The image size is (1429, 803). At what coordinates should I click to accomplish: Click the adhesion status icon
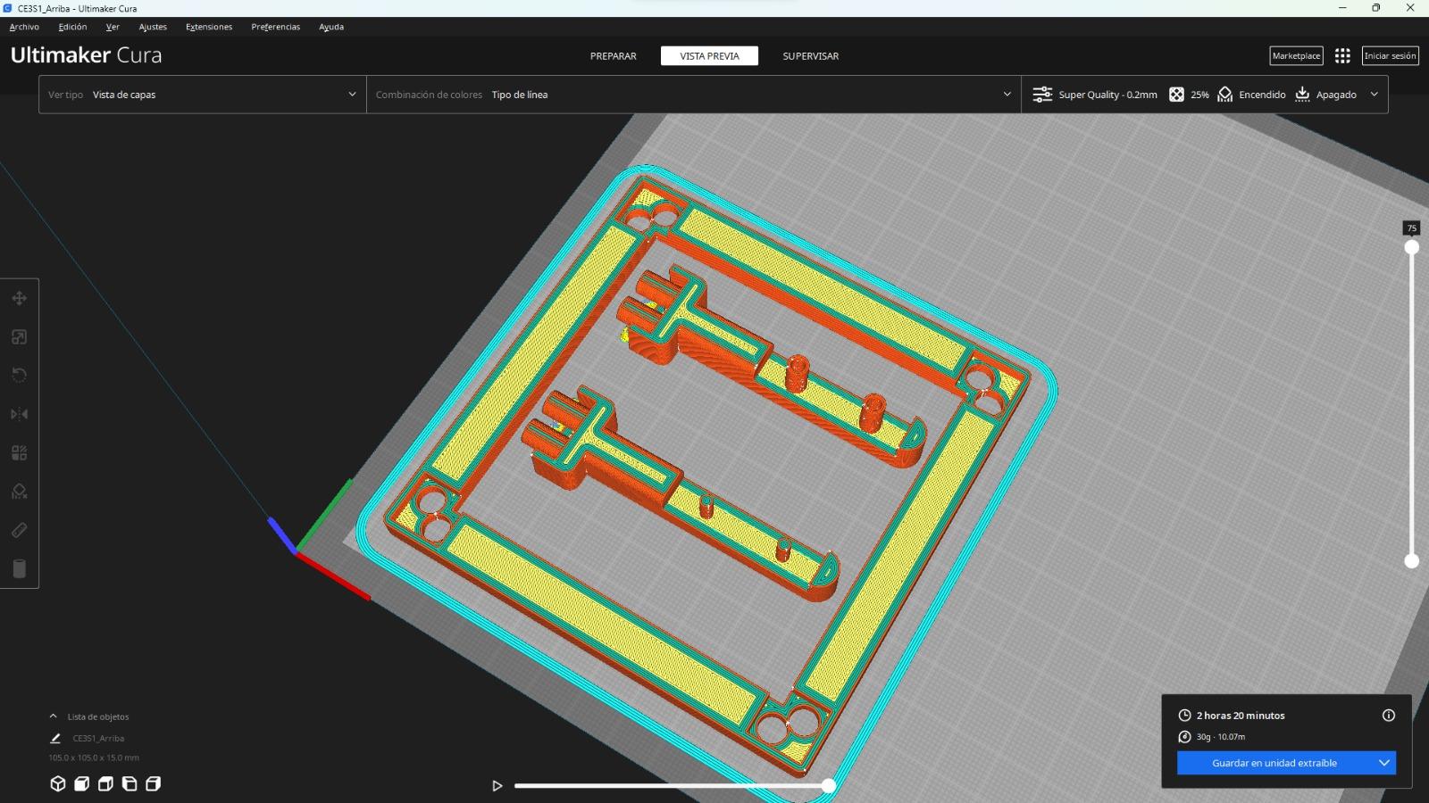(x=1302, y=95)
